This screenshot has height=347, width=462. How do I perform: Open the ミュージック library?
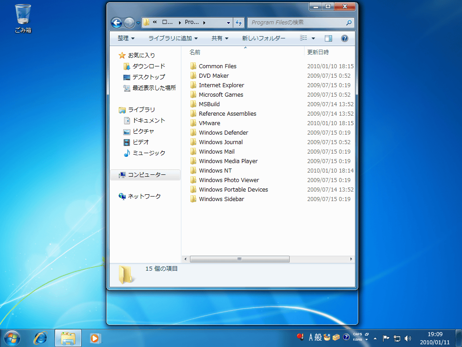144,153
